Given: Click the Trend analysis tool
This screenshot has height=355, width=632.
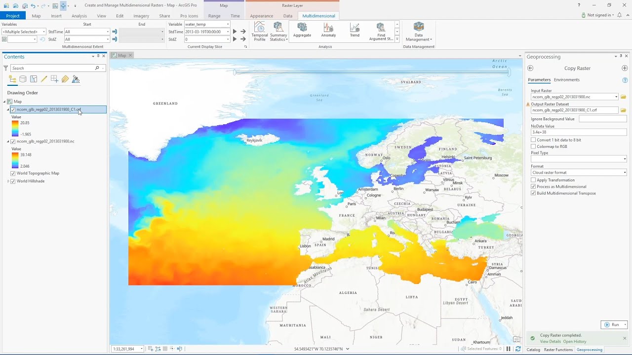Looking at the screenshot, I should point(355,31).
